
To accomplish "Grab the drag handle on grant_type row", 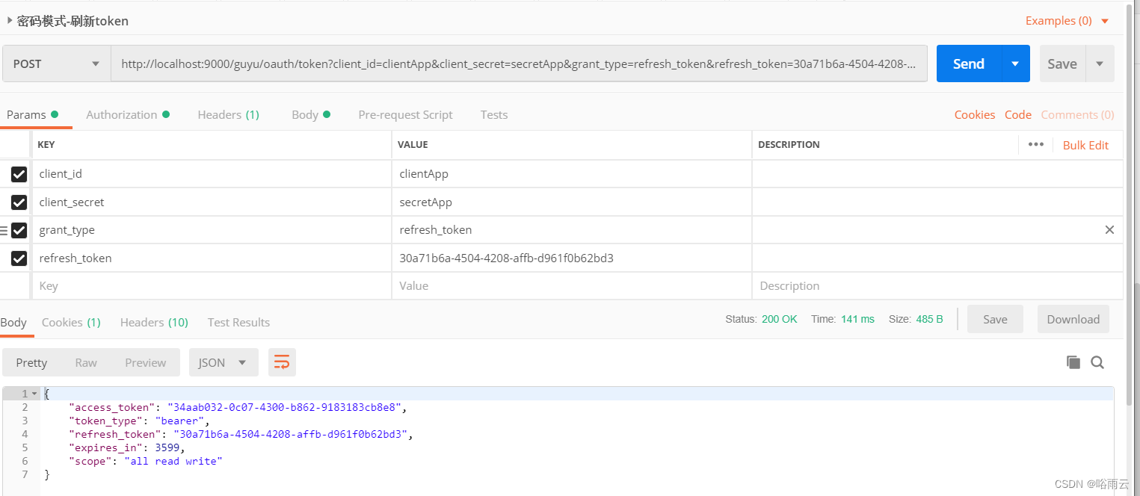I will 4,230.
